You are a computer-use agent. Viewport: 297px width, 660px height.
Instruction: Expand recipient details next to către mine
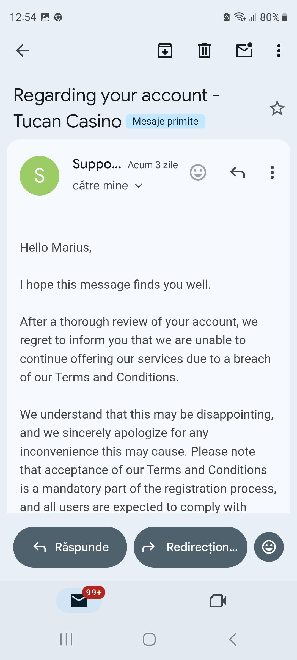[x=139, y=186]
